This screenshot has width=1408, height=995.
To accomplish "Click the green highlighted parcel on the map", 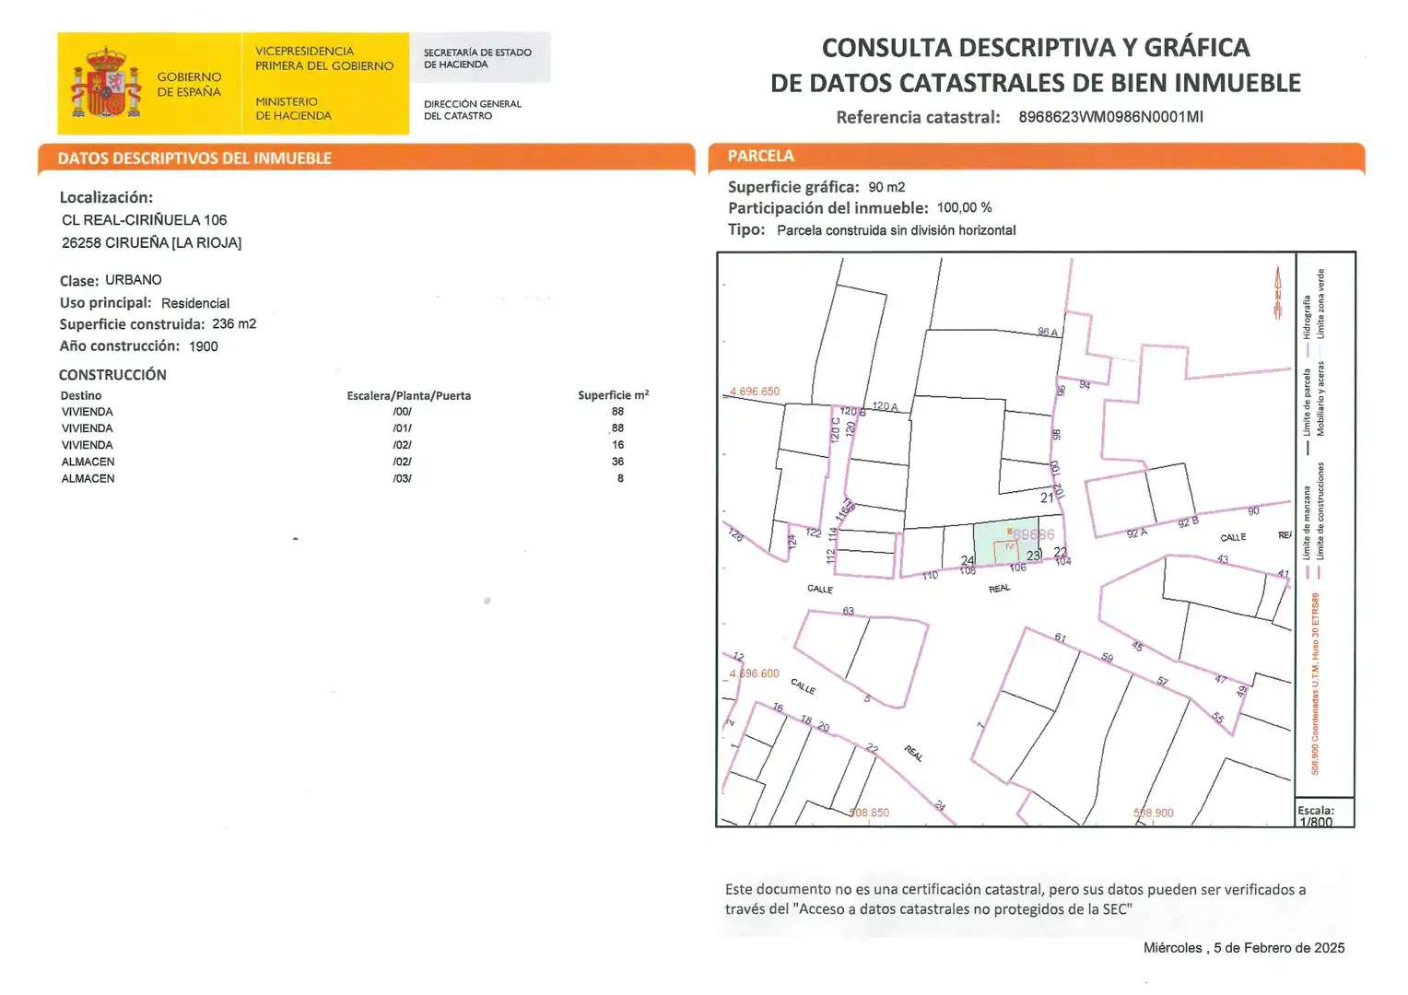I will 1007,543.
